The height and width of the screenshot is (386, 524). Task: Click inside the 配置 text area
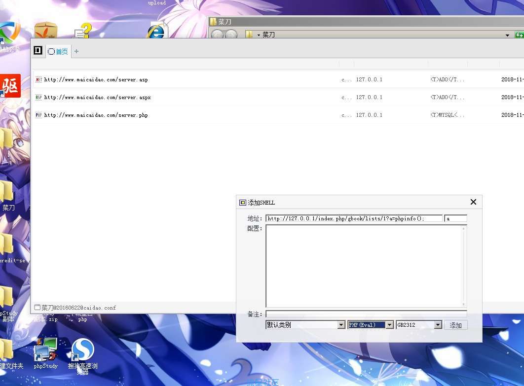pyautogui.click(x=366, y=266)
